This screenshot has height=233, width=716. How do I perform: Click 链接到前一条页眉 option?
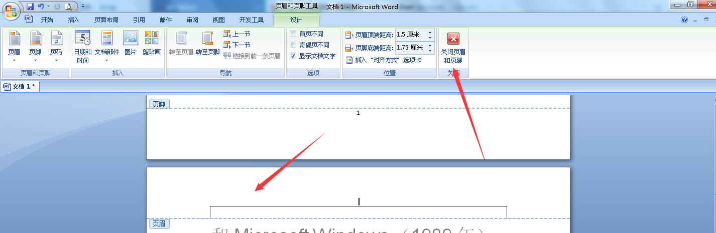(x=252, y=56)
